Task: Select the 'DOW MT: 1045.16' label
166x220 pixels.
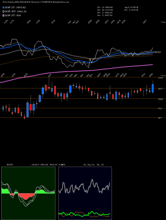Action: click(16, 12)
